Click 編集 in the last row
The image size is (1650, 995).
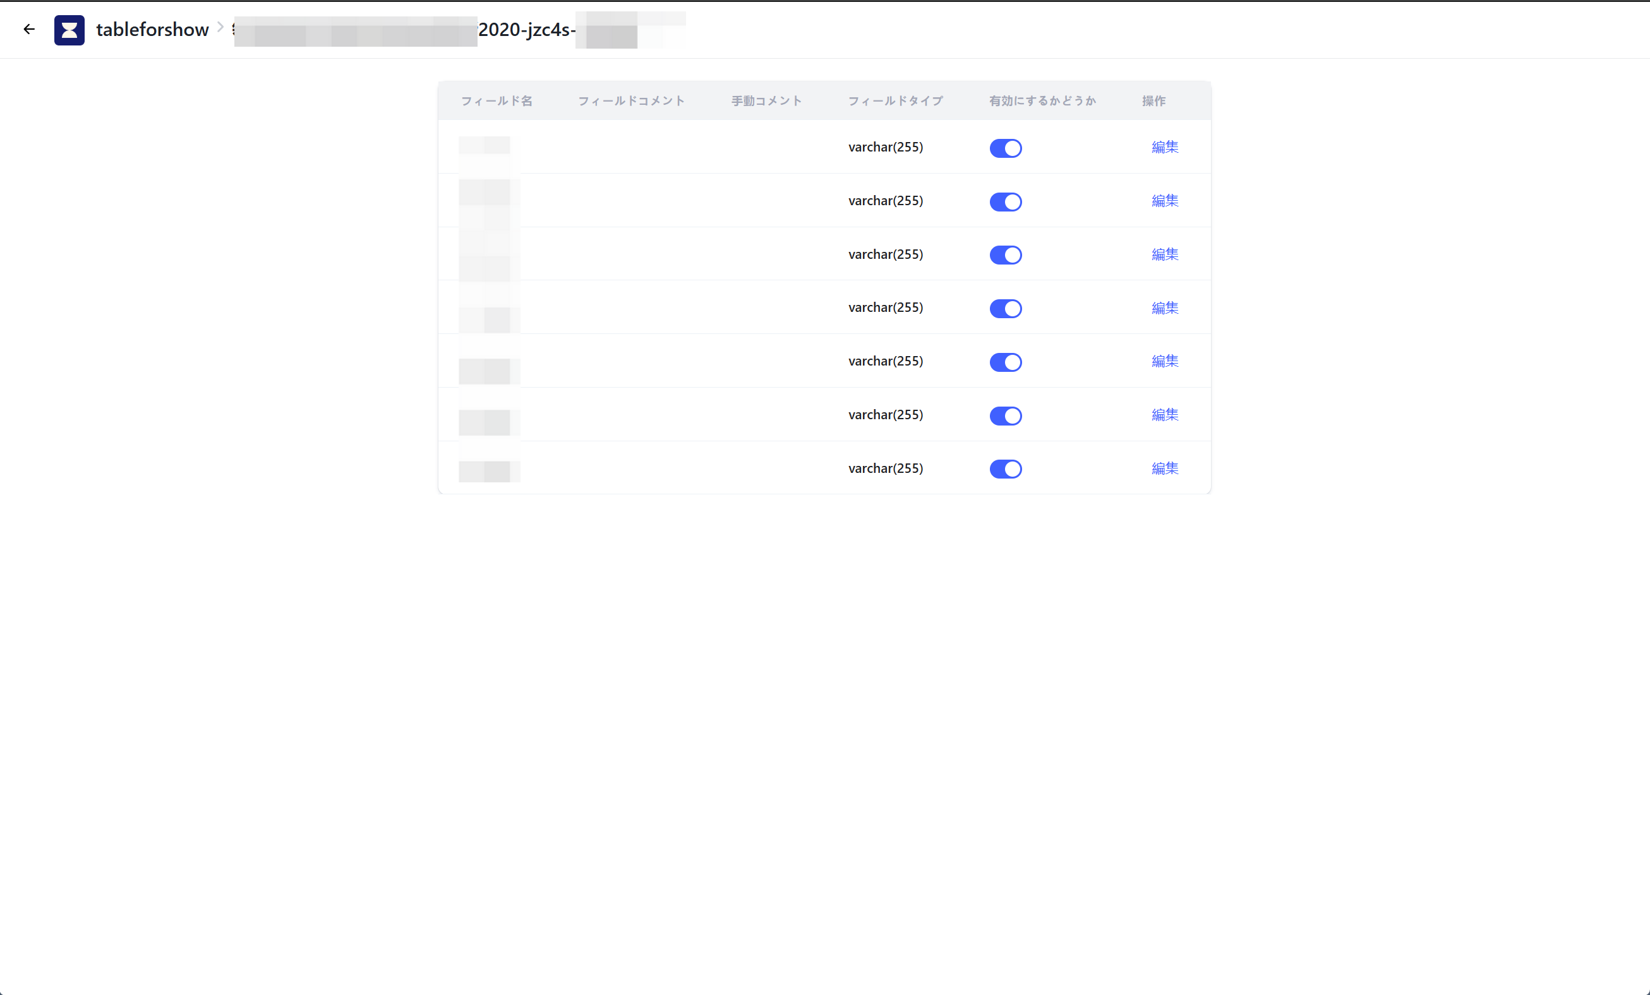coord(1164,468)
